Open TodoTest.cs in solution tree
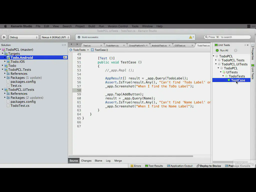256x192 pixels. 20,106
